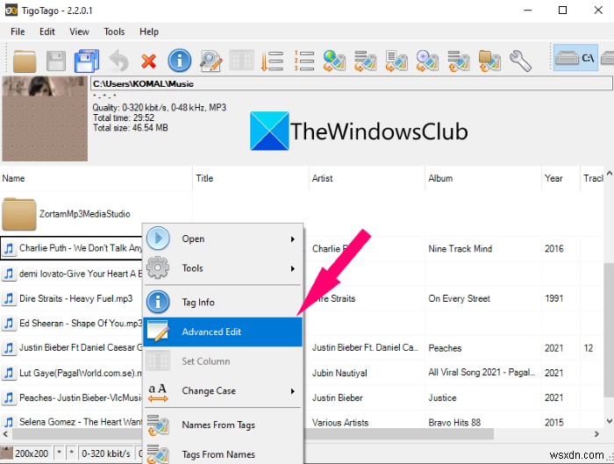Sort by the Name column header
This screenshot has width=614, height=464.
click(x=96, y=179)
